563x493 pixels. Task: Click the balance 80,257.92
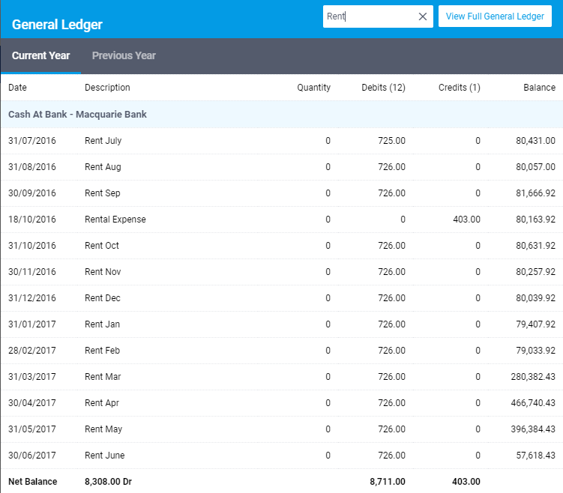(535, 272)
